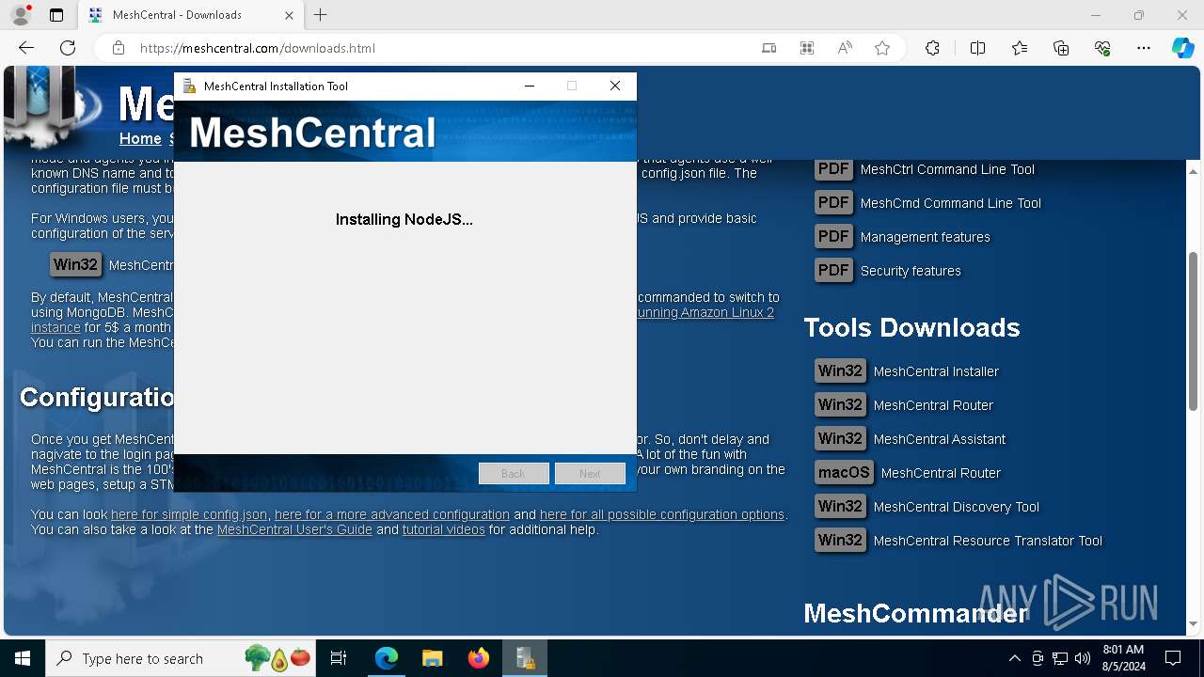
Task: Open Browser essentials heart icon
Action: click(x=1102, y=48)
